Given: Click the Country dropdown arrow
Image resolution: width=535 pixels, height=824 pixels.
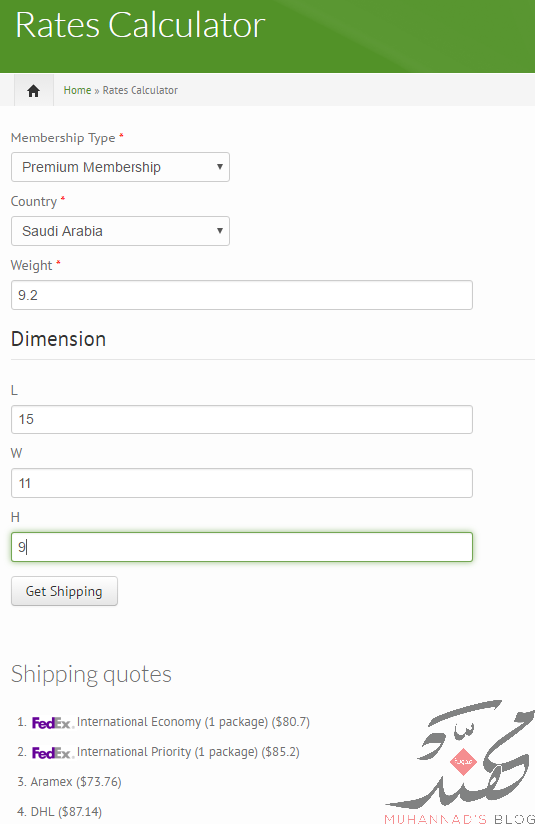Looking at the screenshot, I should tap(220, 231).
